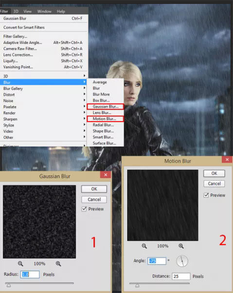This screenshot has width=233, height=293.
Task: Click OK in Gaussian Blur dialog
Action: point(94,189)
